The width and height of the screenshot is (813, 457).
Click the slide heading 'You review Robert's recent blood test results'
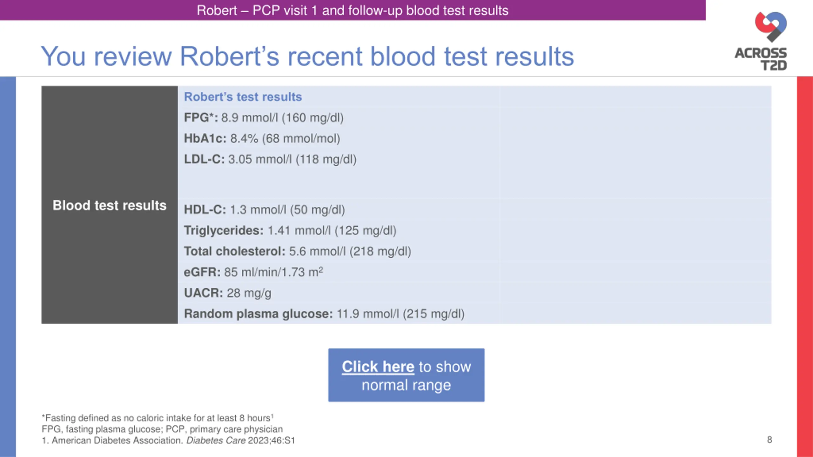[307, 56]
